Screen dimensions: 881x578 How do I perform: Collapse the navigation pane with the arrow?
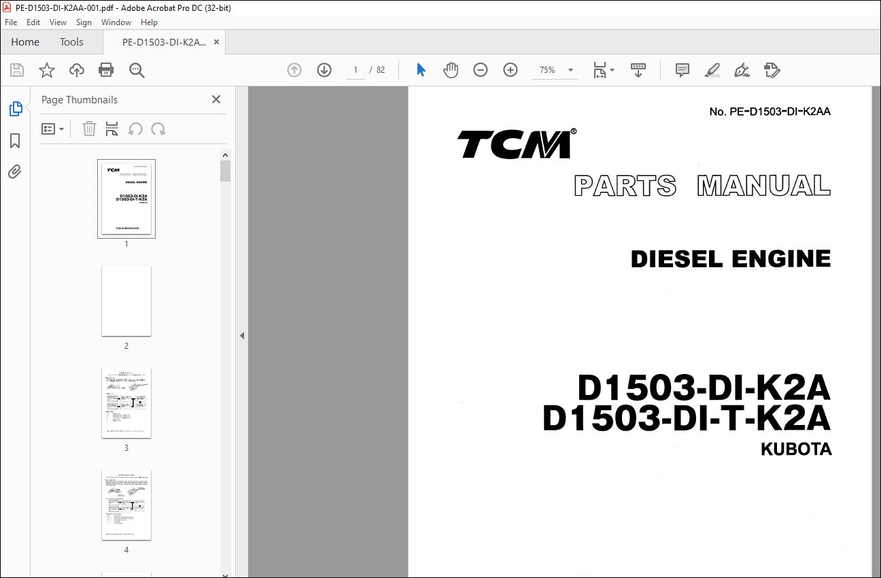(241, 335)
